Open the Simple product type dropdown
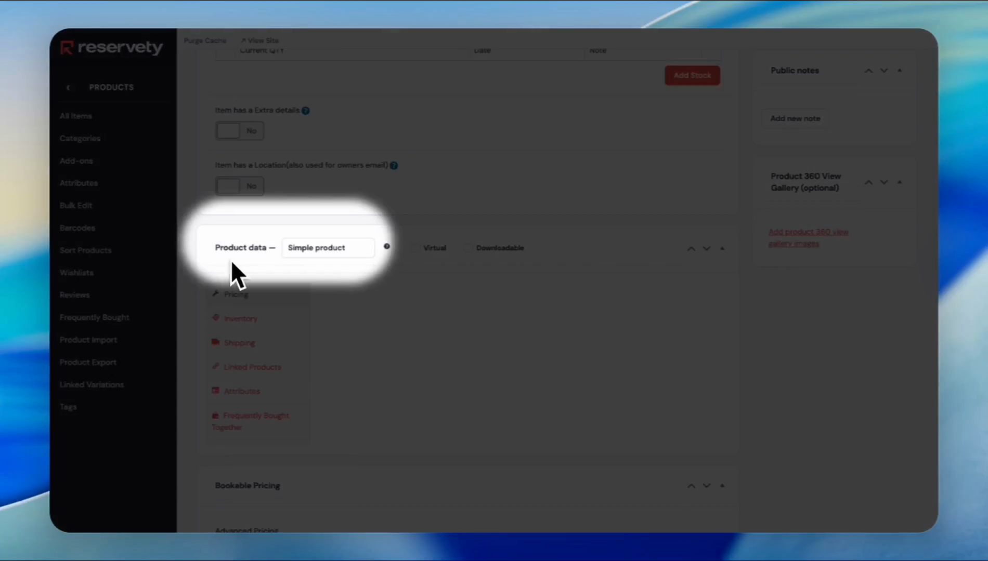 pos(328,248)
